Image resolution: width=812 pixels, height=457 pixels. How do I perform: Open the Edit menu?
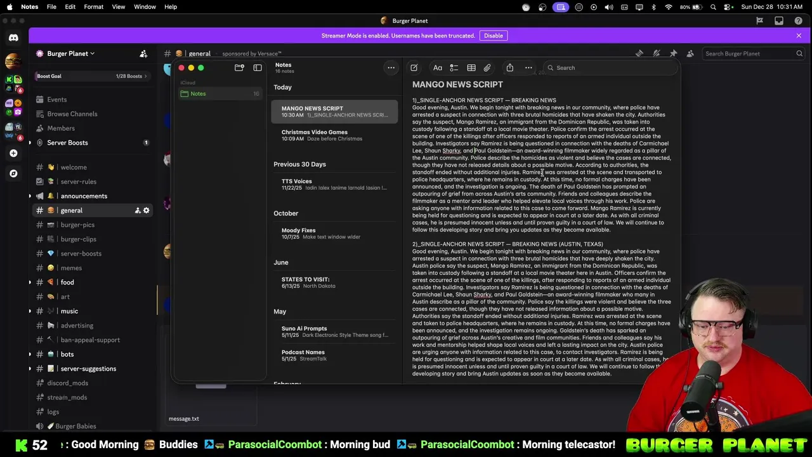(x=70, y=7)
